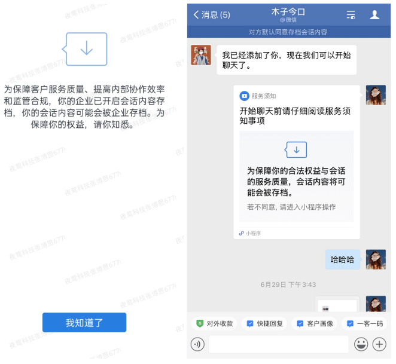Open the contact profile person icon

click(374, 14)
